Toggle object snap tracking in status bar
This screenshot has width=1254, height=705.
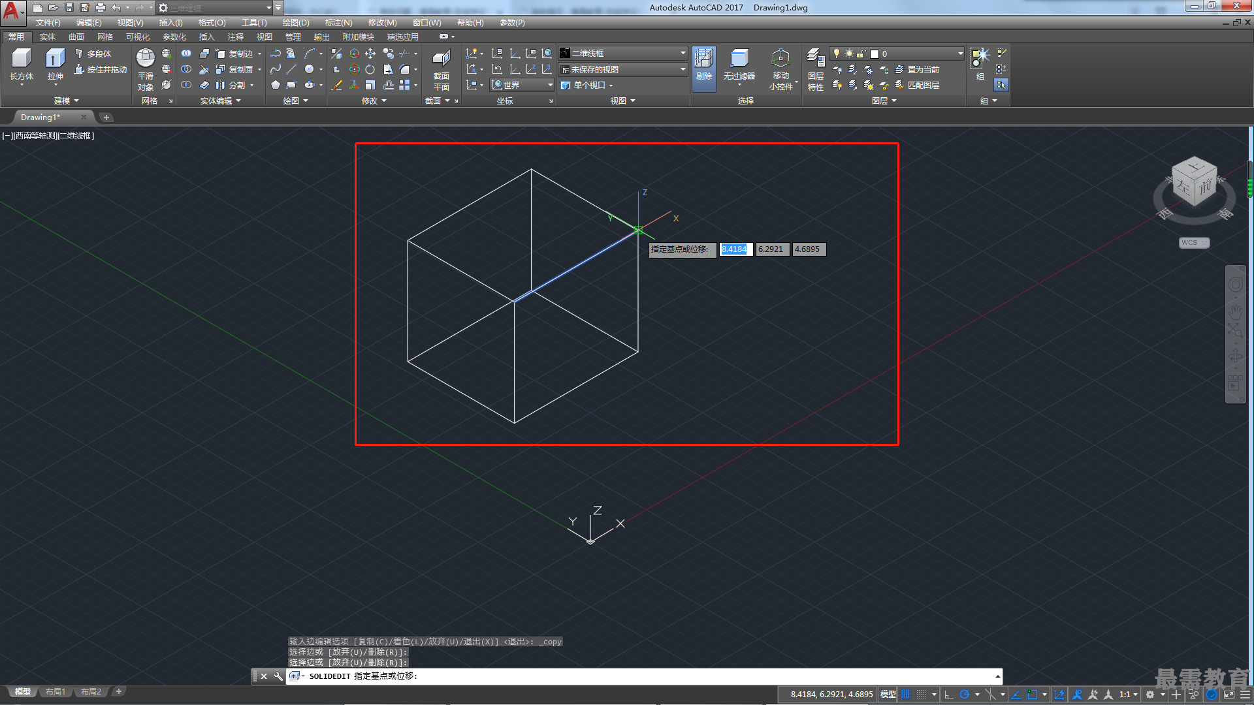pos(1016,695)
